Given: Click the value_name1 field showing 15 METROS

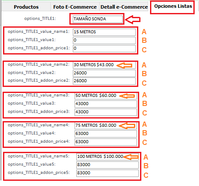Looking at the screenshot, I should click(x=104, y=32).
